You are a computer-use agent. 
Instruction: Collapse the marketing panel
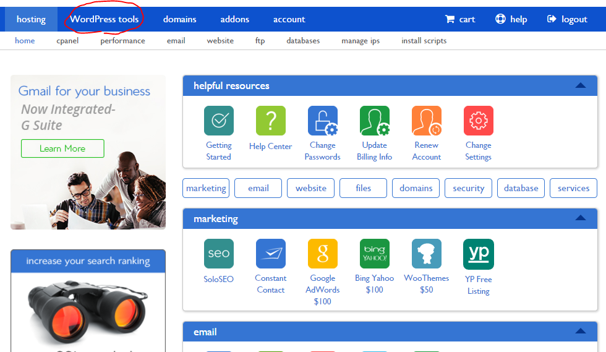click(x=581, y=218)
